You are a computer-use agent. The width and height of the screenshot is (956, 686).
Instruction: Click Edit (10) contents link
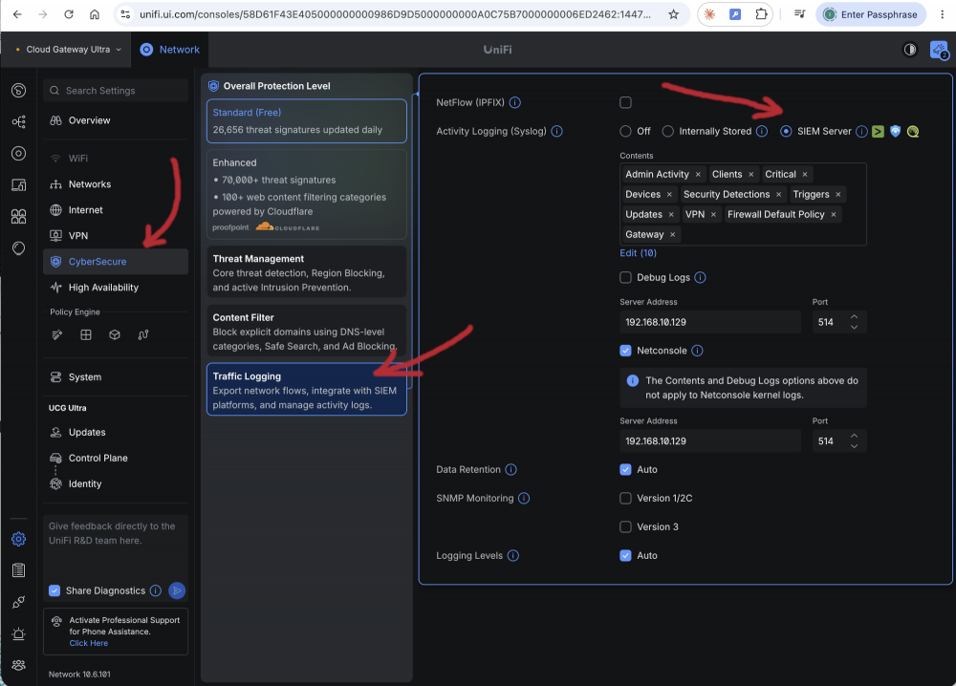pyautogui.click(x=638, y=253)
